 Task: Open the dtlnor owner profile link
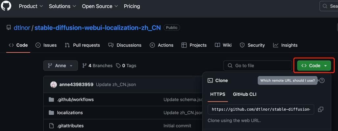point(22,28)
